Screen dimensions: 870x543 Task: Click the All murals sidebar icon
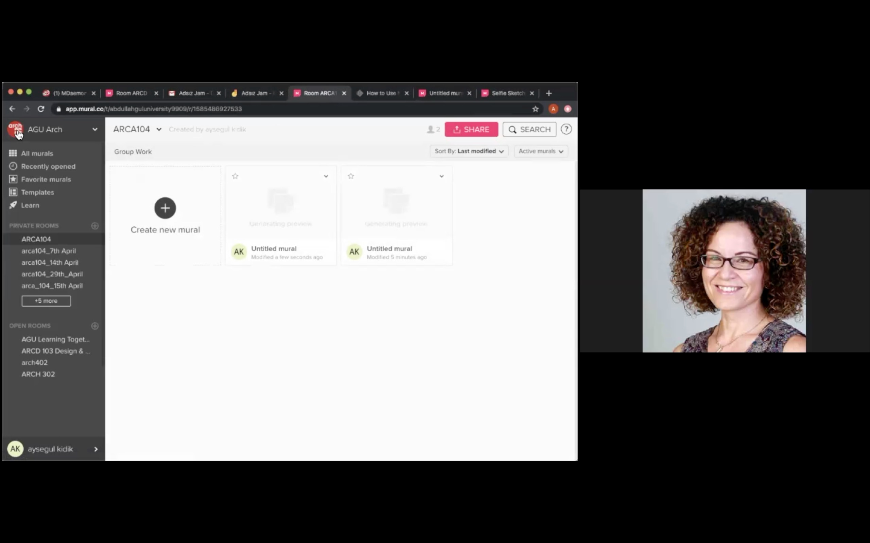[x=13, y=153]
